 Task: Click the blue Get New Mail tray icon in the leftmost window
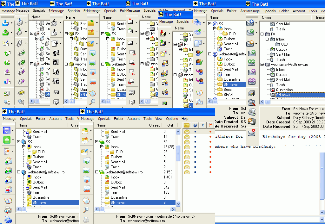pos(5,23)
